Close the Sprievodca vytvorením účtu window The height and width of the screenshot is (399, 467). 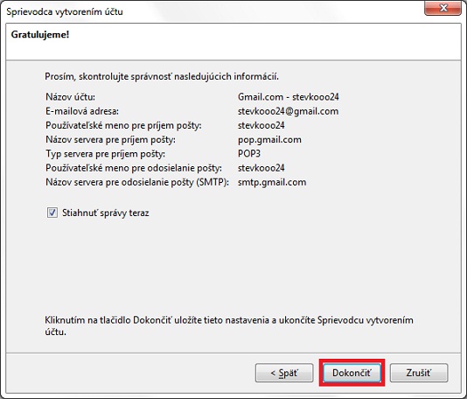pos(443,8)
